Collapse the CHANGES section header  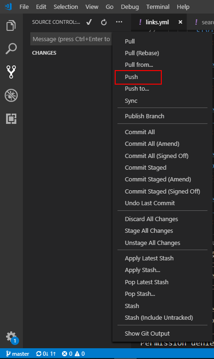pos(44,53)
